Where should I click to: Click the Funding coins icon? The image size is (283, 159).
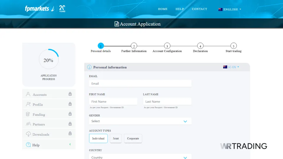(28, 114)
